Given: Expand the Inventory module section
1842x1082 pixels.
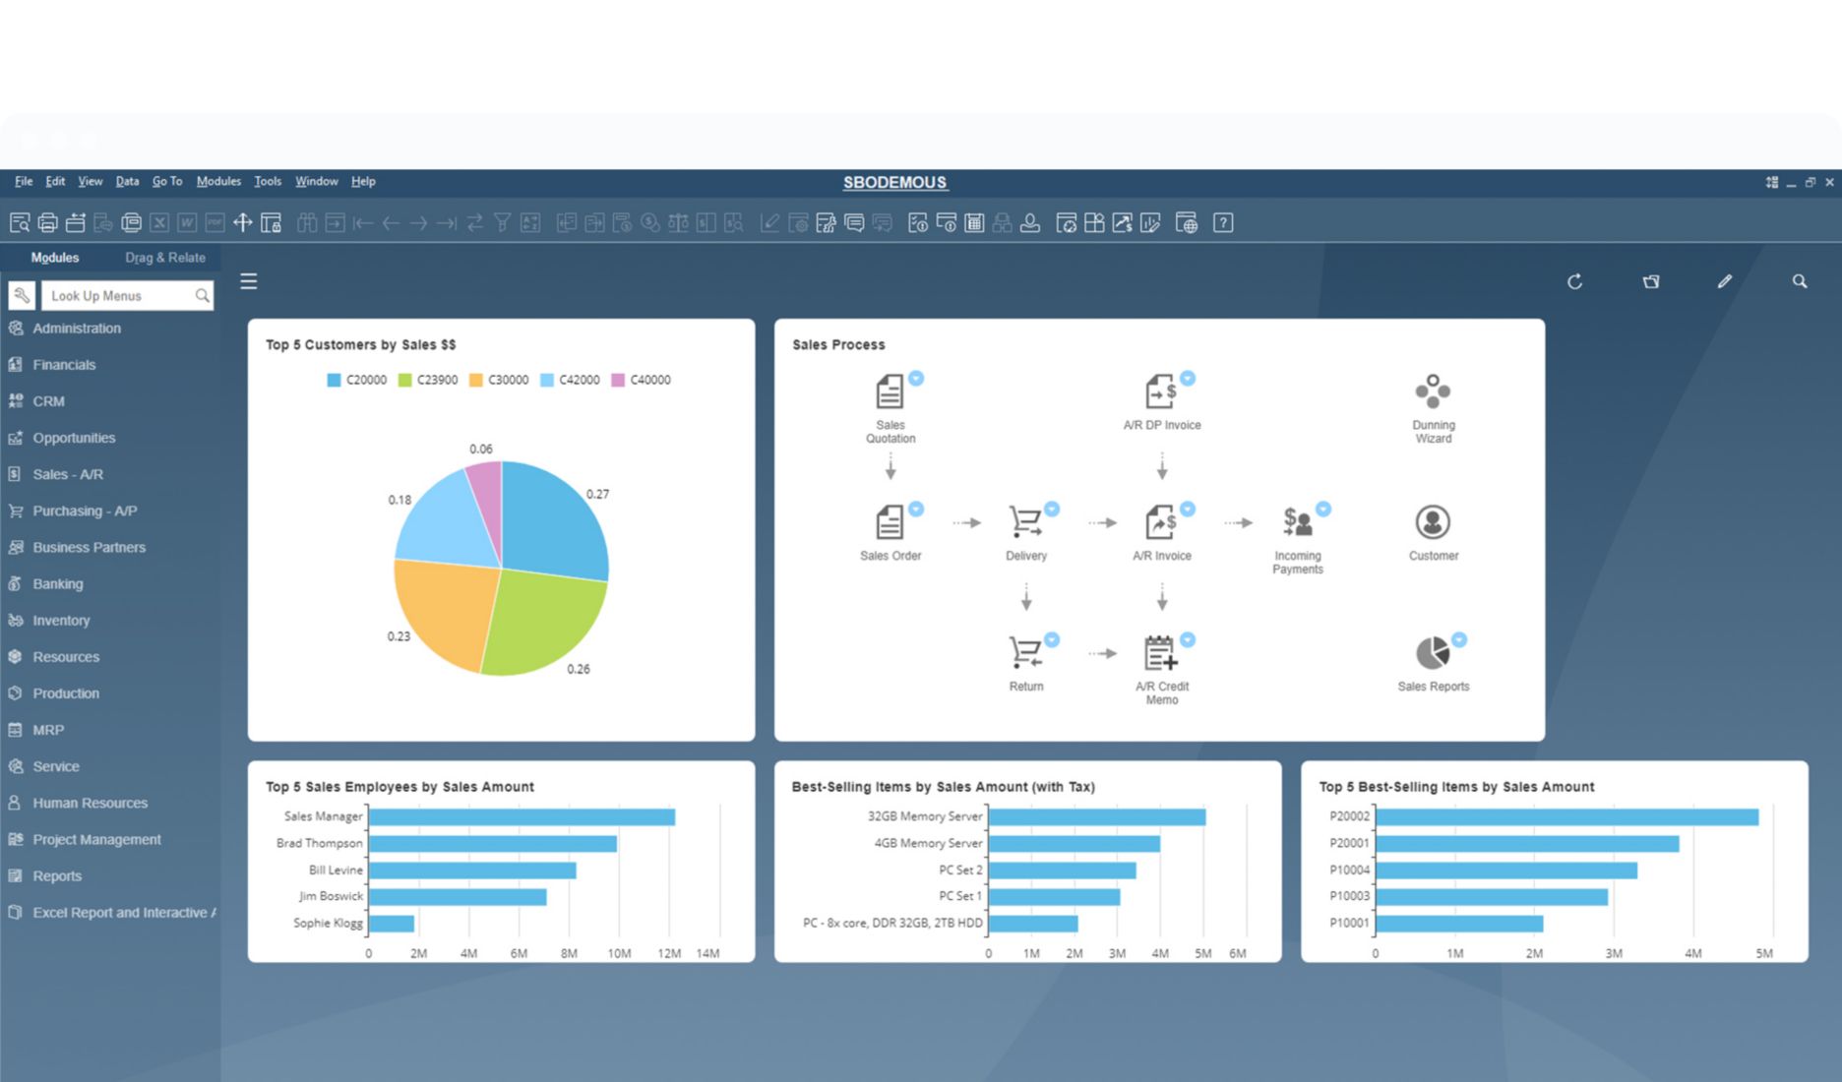Looking at the screenshot, I should click(x=64, y=620).
